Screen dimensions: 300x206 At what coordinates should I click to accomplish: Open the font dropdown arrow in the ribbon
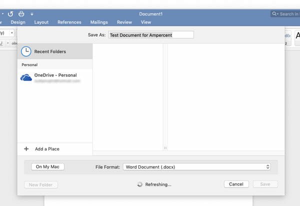click(x=12, y=33)
